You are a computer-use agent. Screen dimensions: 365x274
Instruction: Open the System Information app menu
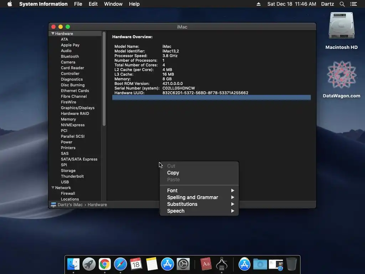pos(43,4)
